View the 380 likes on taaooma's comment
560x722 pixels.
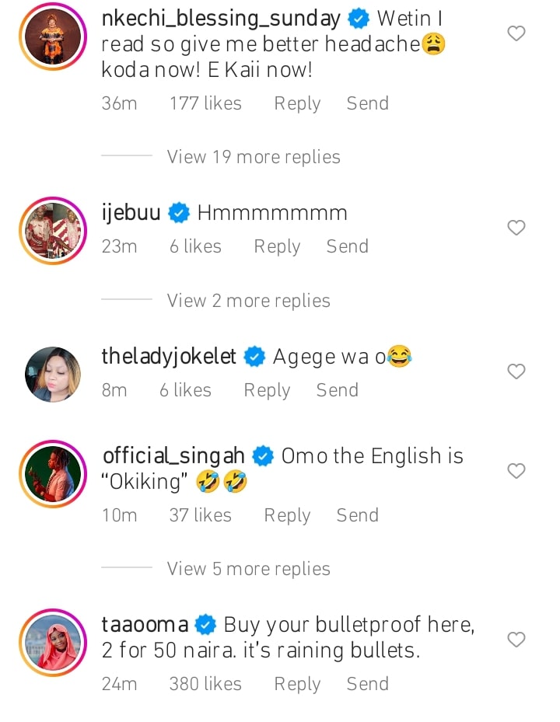click(205, 684)
